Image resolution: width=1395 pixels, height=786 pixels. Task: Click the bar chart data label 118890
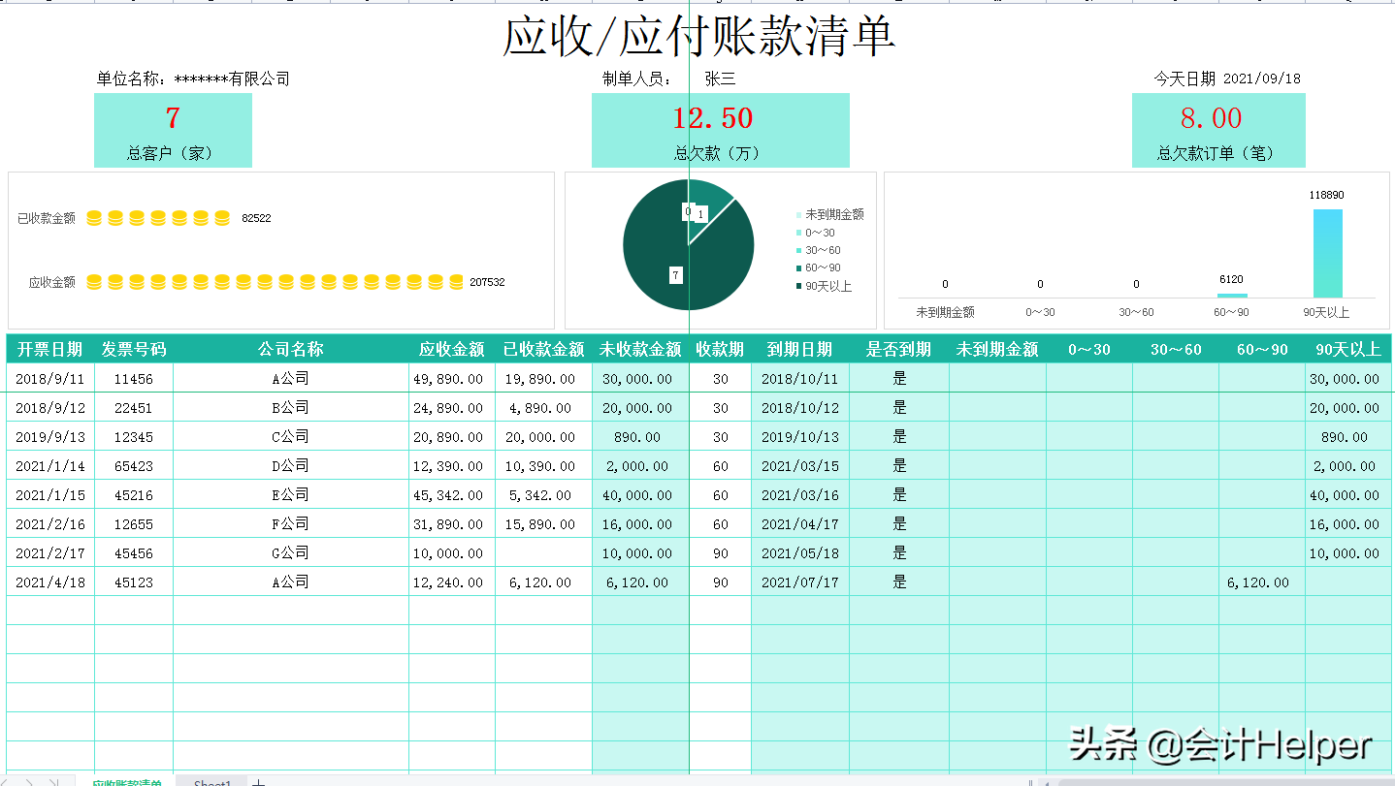1327,196
